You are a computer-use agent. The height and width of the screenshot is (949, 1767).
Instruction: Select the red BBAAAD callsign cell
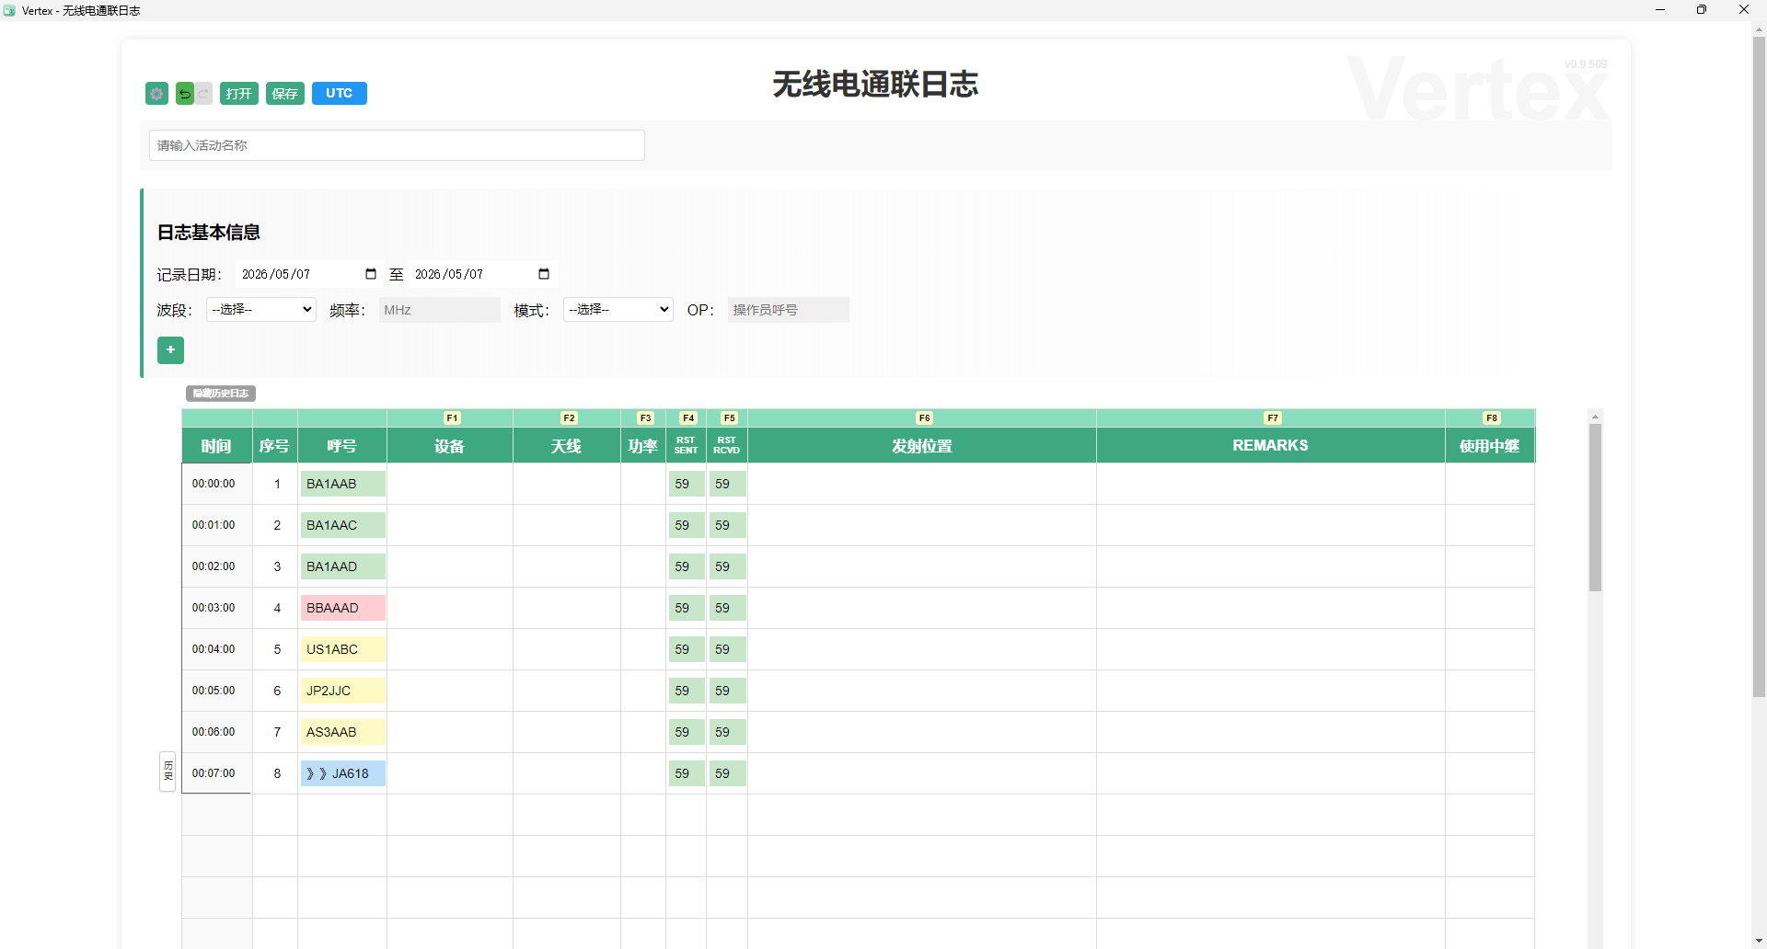pos(342,608)
